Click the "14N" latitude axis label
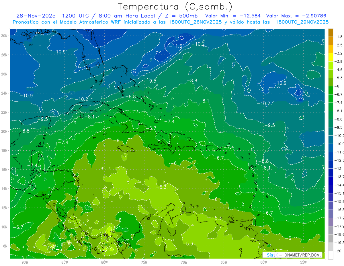The width and height of the screenshot is (344, 266). pos(5,189)
